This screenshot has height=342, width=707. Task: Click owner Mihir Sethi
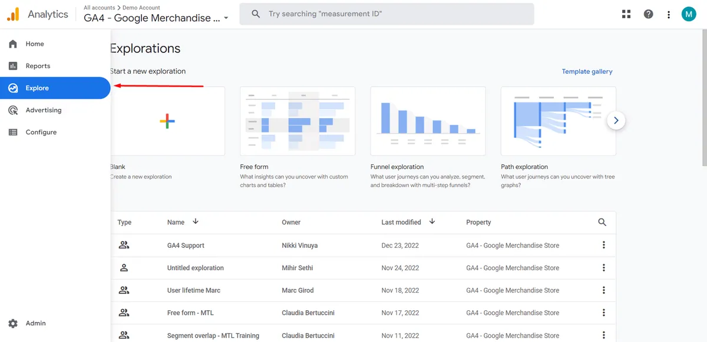pyautogui.click(x=298, y=268)
